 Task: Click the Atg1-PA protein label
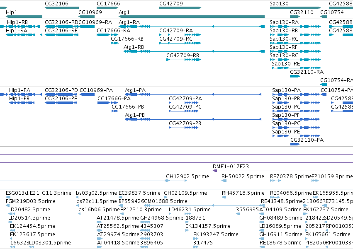135,90
